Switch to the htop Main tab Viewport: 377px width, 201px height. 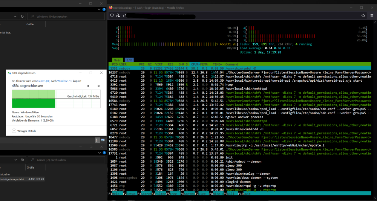pyautogui.click(x=118, y=60)
